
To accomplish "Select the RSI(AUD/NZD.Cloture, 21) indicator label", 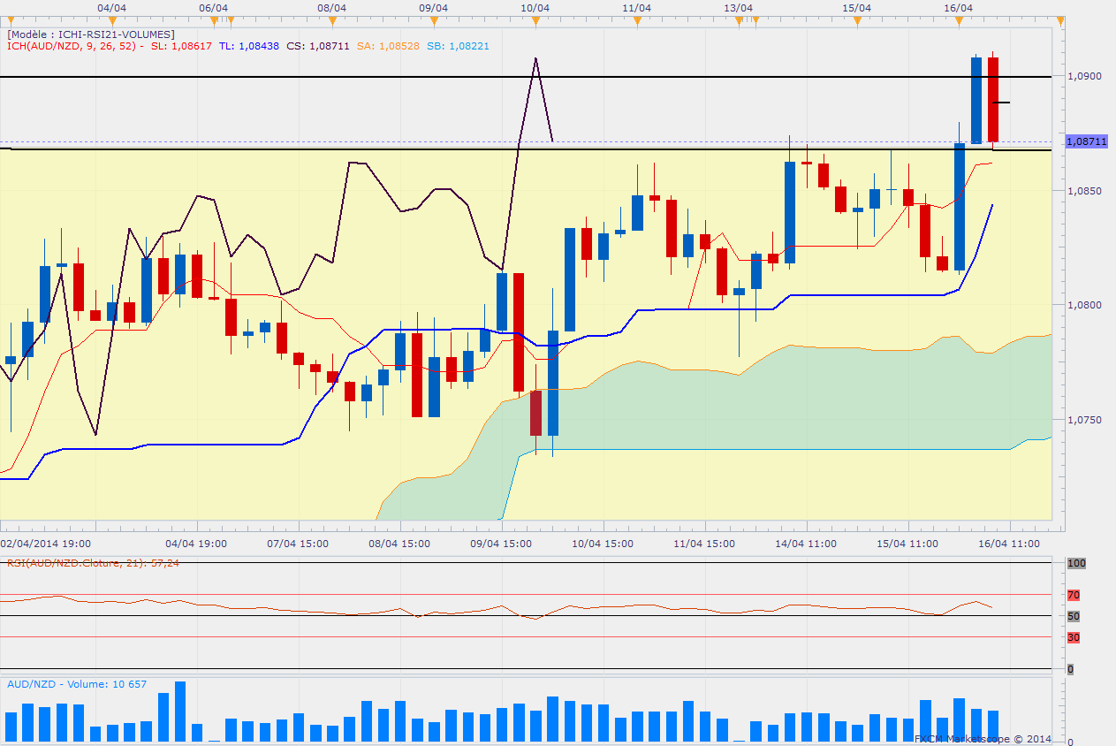I will 93,563.
